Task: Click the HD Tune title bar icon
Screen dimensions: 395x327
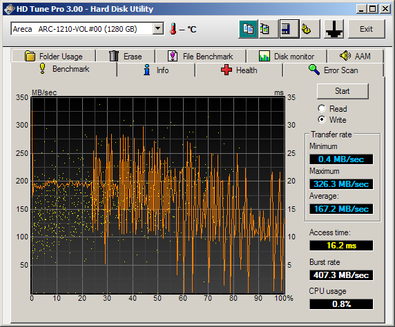Action: point(9,9)
